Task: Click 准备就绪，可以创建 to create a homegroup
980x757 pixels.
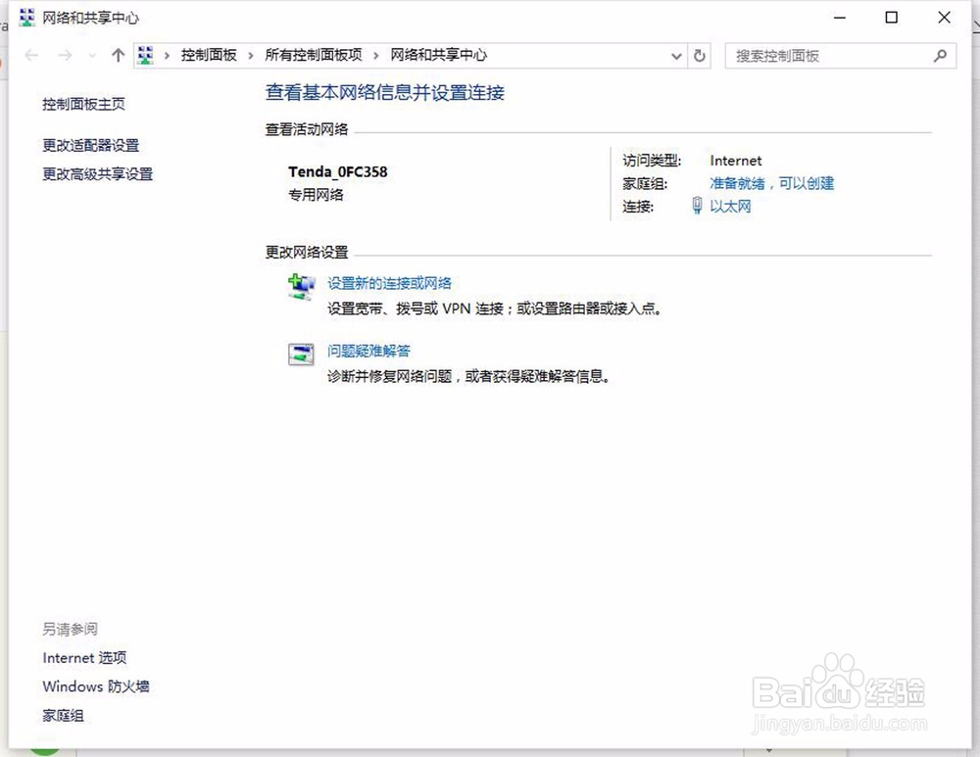Action: (x=772, y=183)
